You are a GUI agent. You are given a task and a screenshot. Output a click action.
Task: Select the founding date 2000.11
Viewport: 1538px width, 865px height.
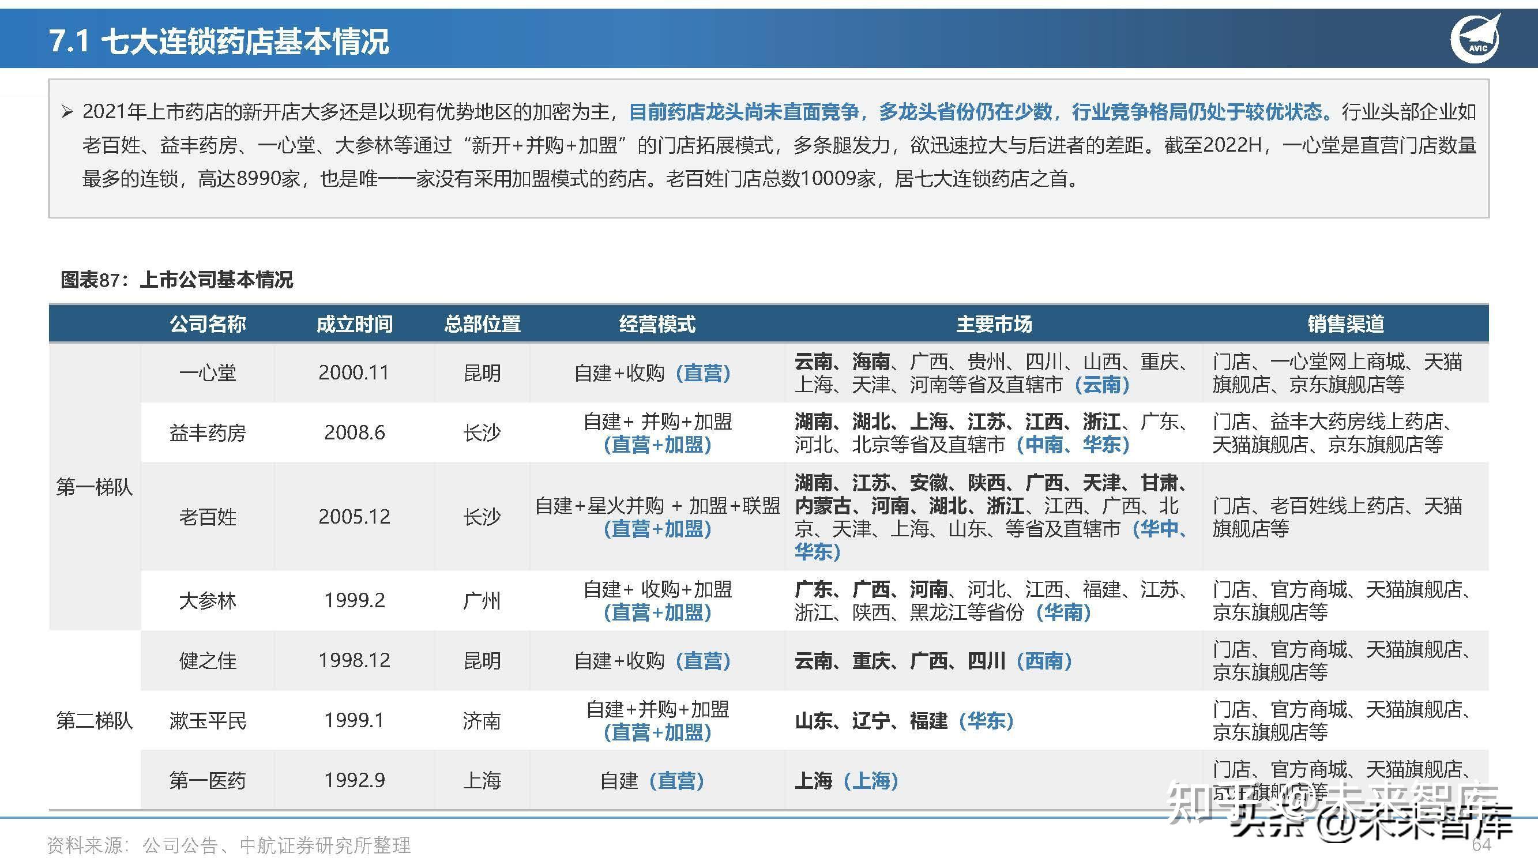[354, 373]
